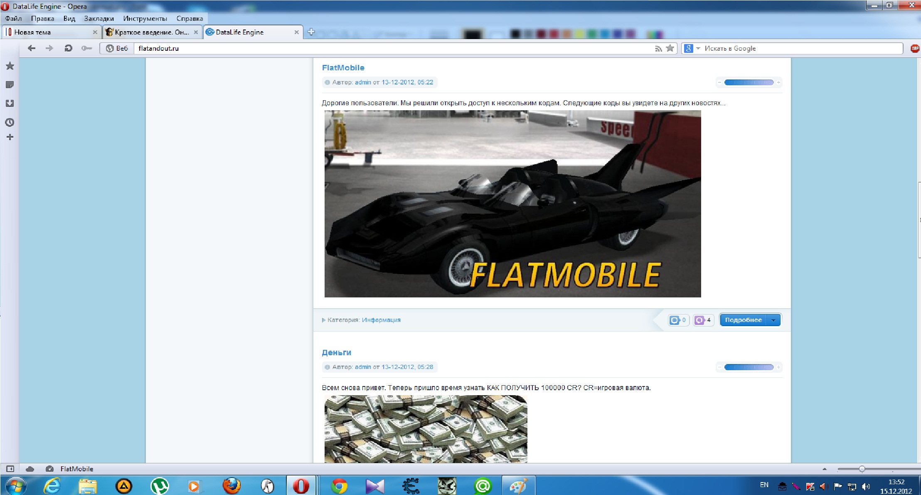
Task: Add a panel with sidebar plus icon
Action: click(x=10, y=137)
